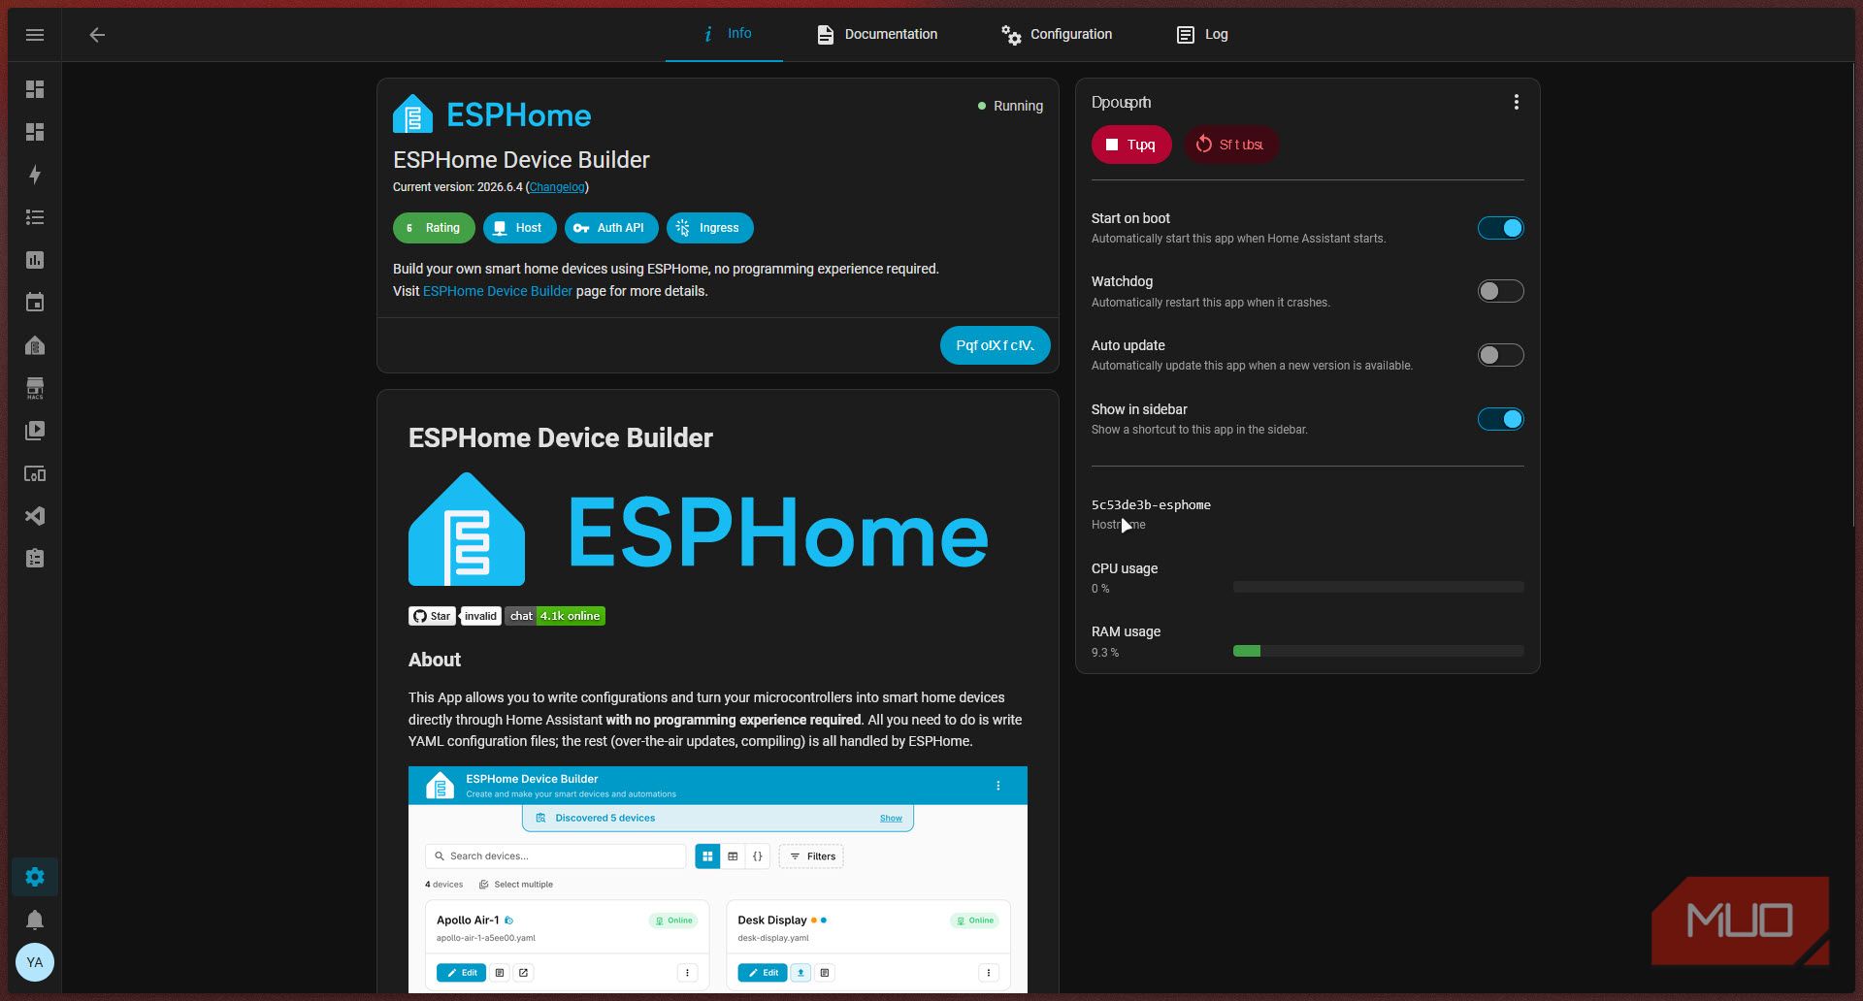This screenshot has width=1863, height=1001.
Task: Click the 9.3 % RAM value
Action: [1105, 653]
